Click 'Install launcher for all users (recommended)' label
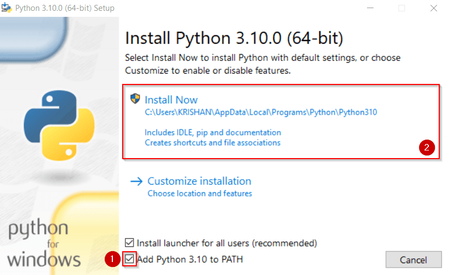The image size is (449, 275). coord(227,243)
